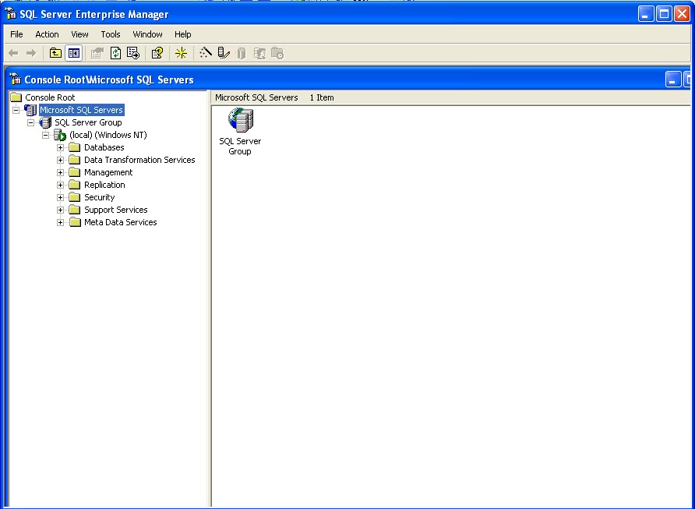This screenshot has height=509, width=695.
Task: Click the greyed New Database cylinder icon
Action: coord(241,53)
